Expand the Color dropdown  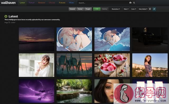(134, 9)
